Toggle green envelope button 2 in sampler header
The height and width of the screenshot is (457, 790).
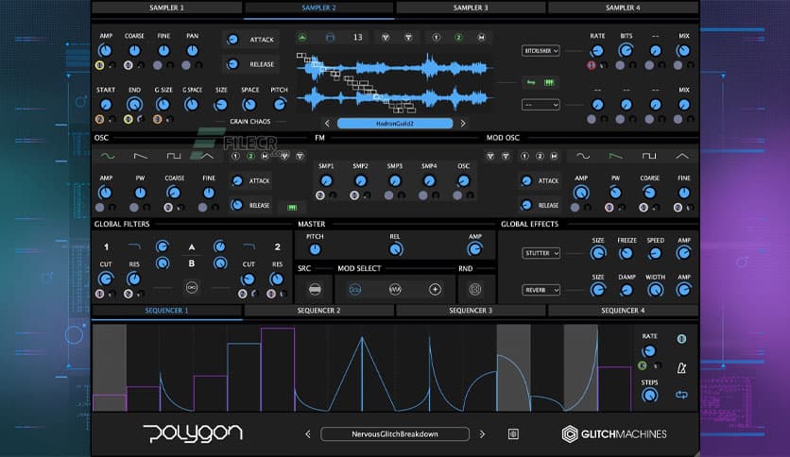click(x=458, y=37)
